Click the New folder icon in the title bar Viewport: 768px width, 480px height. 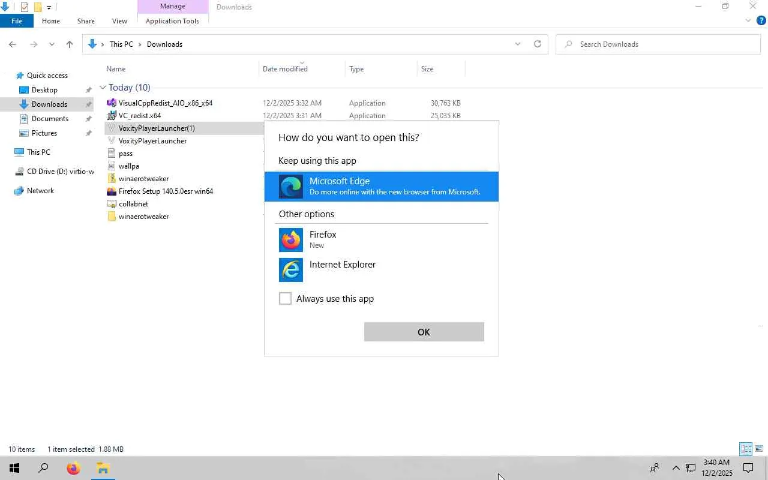(x=38, y=7)
